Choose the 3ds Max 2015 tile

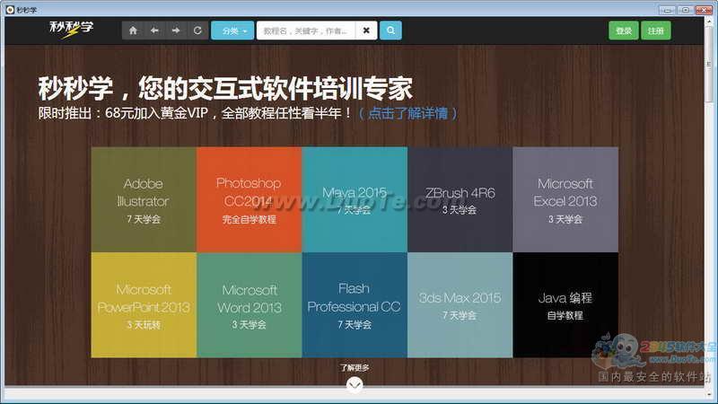[460, 305]
